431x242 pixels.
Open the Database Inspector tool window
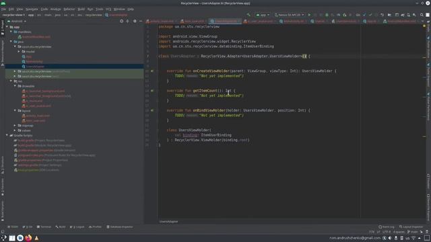pos(120,227)
